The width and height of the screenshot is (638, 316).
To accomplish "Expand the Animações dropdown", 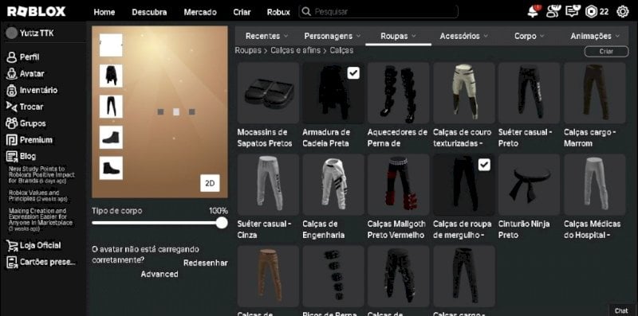I will tap(595, 36).
